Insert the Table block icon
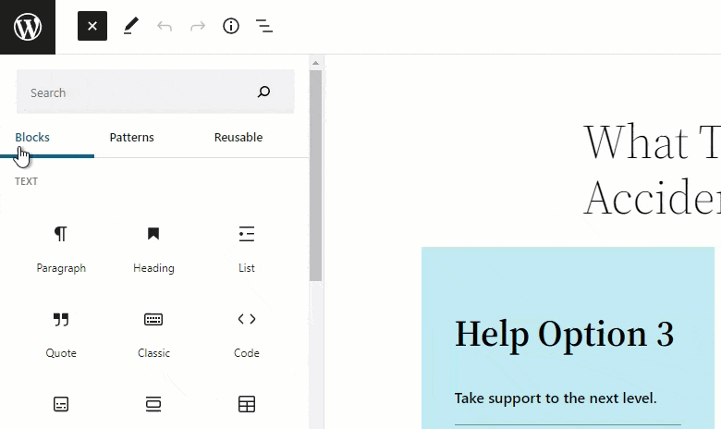The image size is (721, 429). pos(247,405)
